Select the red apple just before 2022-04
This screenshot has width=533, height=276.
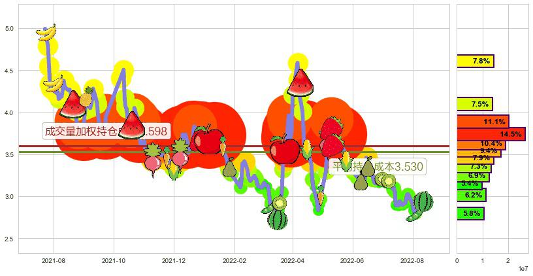[285, 149]
